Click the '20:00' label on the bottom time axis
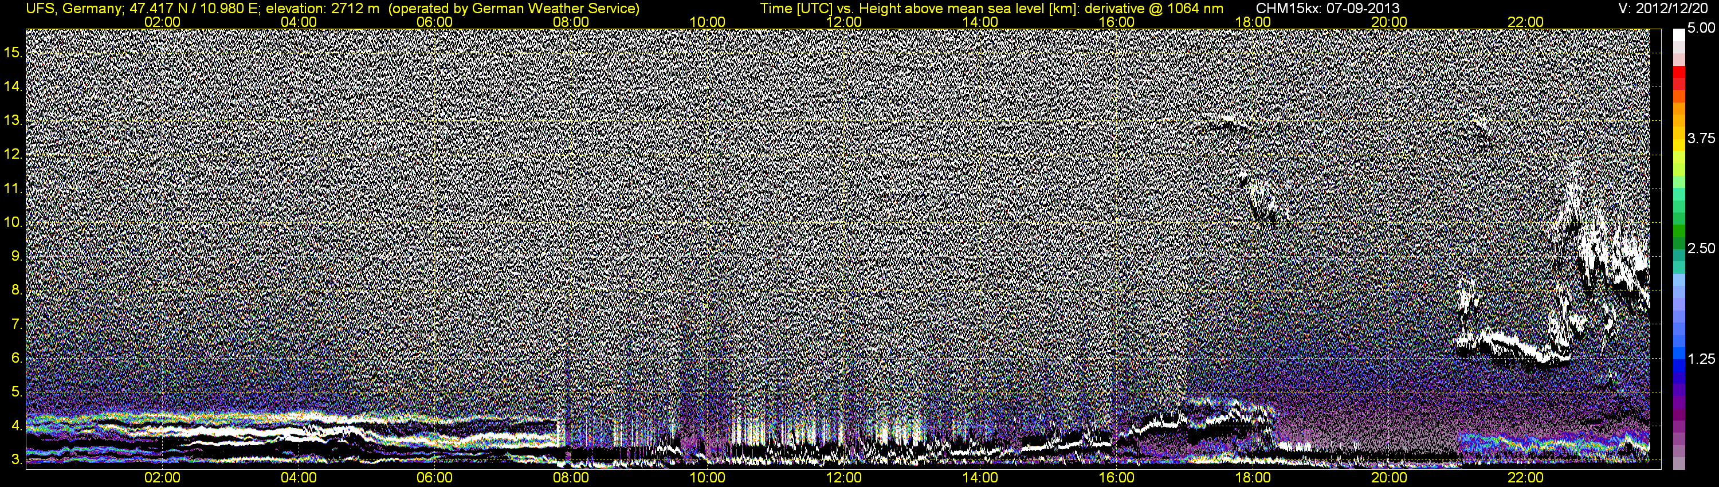 pos(1390,478)
